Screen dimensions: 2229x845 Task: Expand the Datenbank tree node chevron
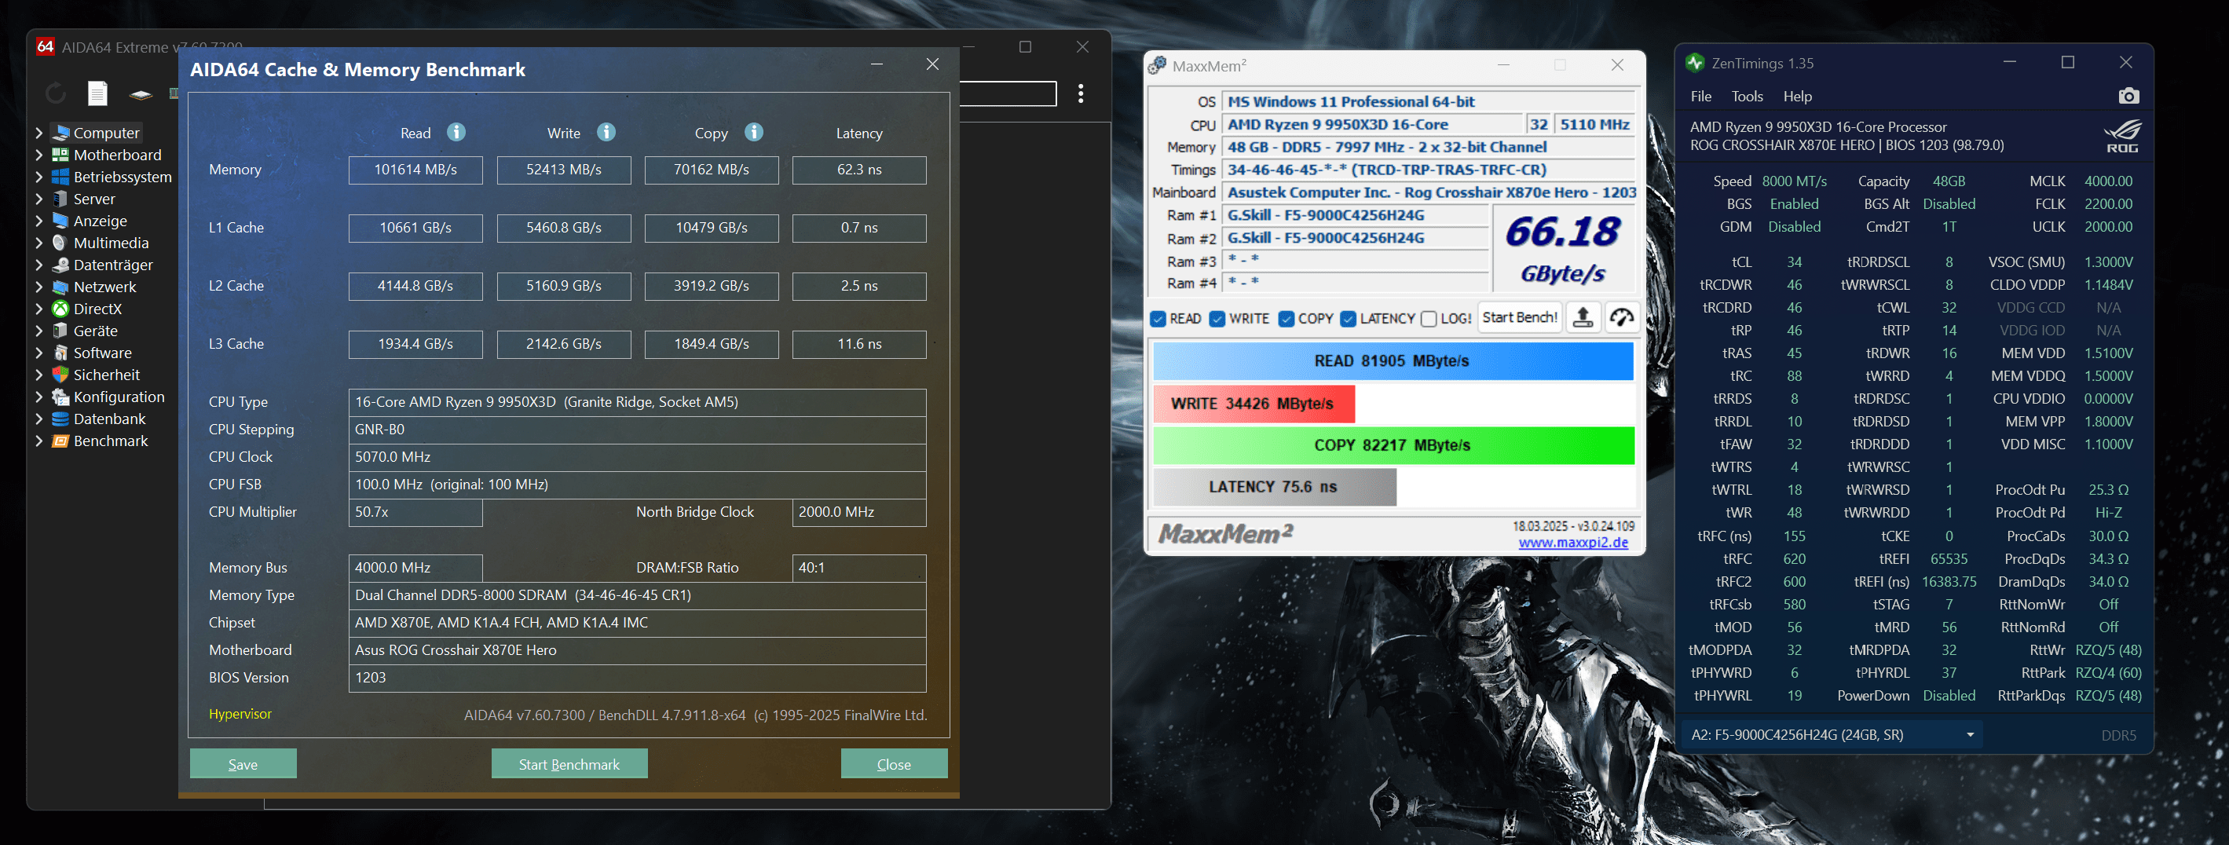click(x=39, y=419)
